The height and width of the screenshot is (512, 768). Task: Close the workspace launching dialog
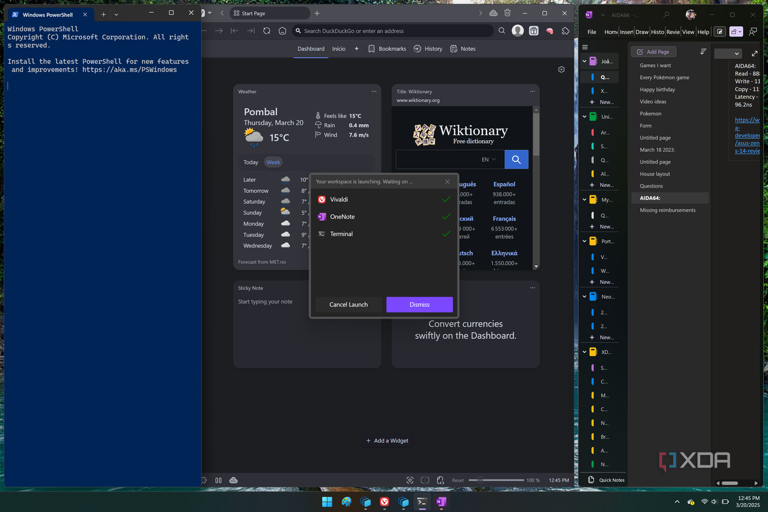[x=448, y=181]
